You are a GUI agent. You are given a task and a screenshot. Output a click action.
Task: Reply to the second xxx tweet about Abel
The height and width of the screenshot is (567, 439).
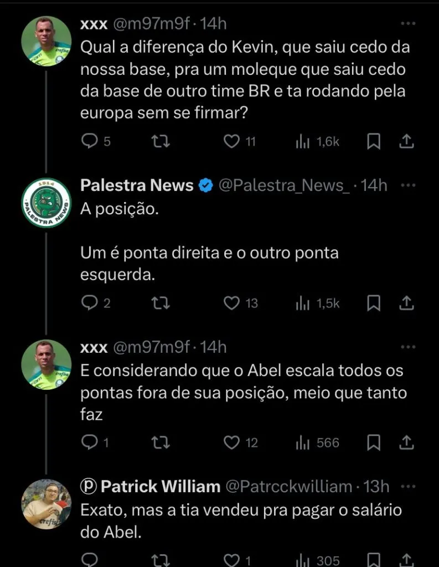point(90,442)
